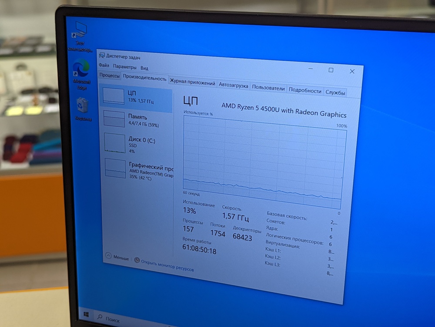
Task: Click the 'Виртуализация:' label
Action: click(282, 244)
